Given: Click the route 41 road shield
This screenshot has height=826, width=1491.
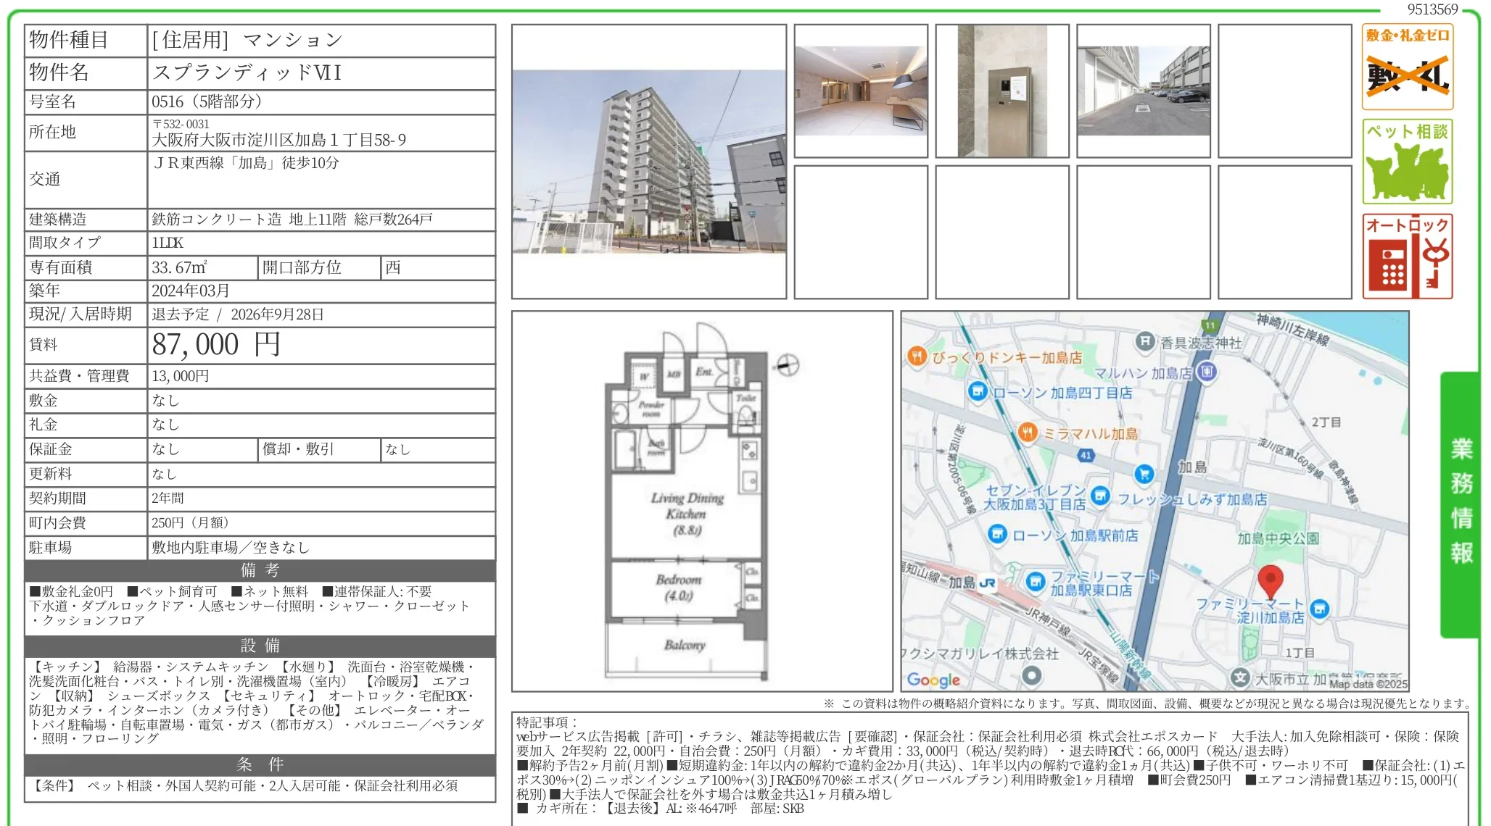Looking at the screenshot, I should click(x=1086, y=455).
